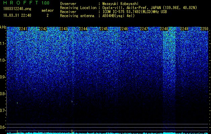Screen dimensions: 211x134
Task: Click the 2246 time marker
Action: 124,29
